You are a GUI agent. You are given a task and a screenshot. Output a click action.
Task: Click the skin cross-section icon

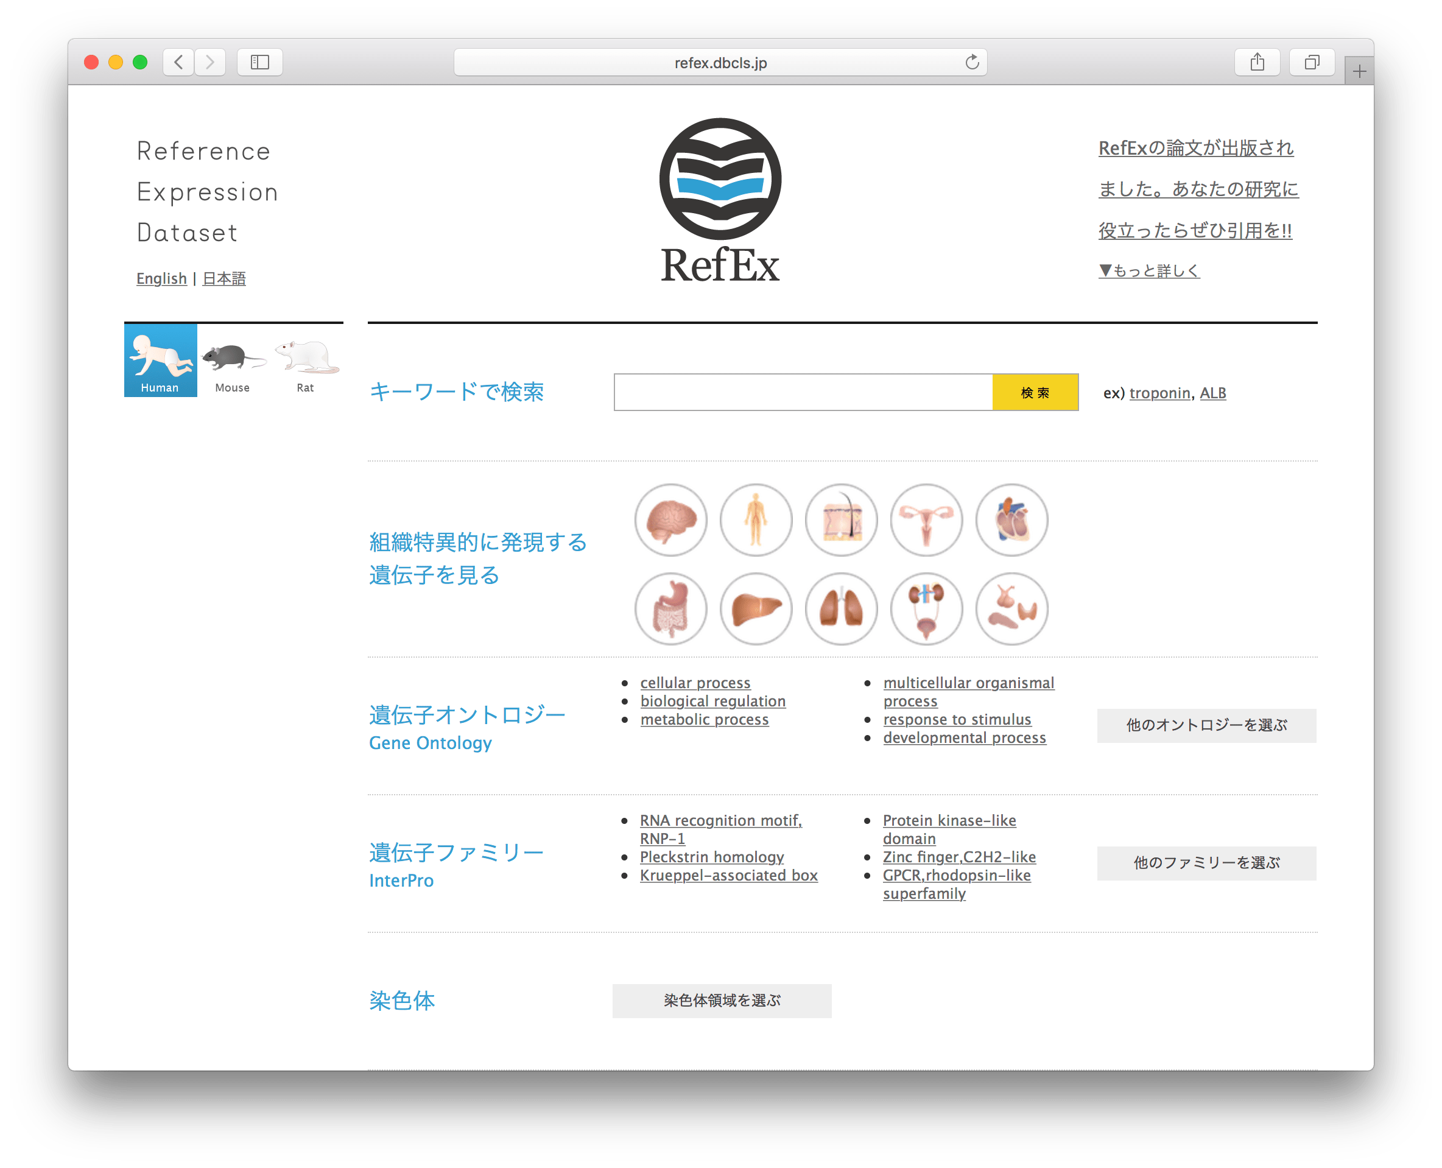[841, 520]
